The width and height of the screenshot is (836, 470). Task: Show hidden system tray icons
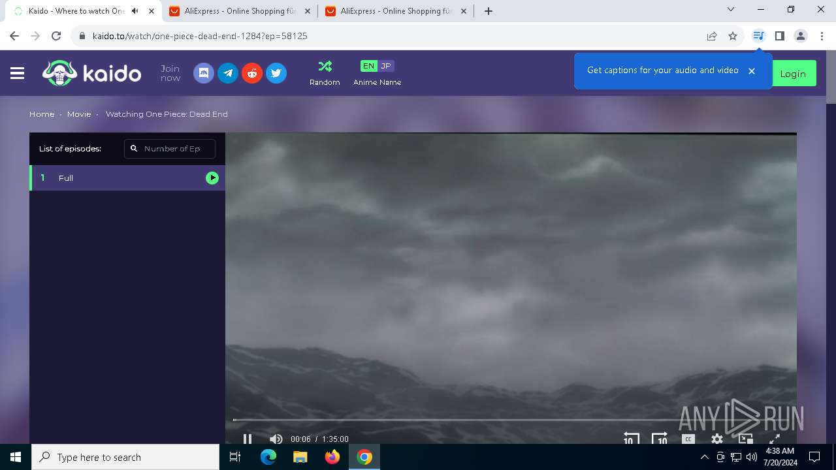[704, 457]
